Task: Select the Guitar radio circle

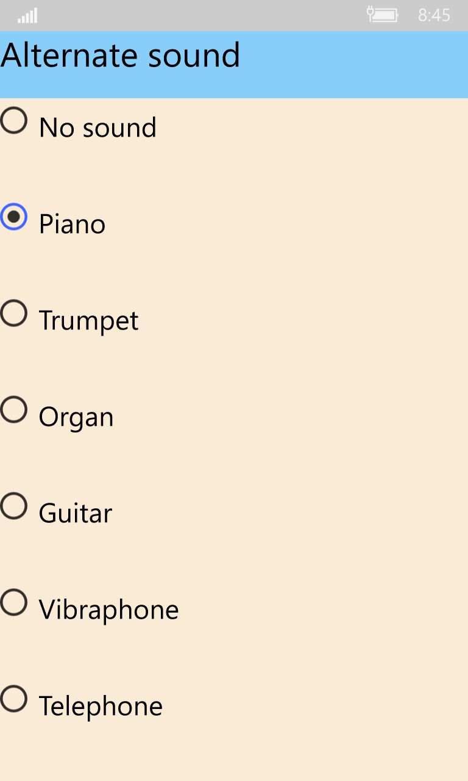Action: point(13,506)
